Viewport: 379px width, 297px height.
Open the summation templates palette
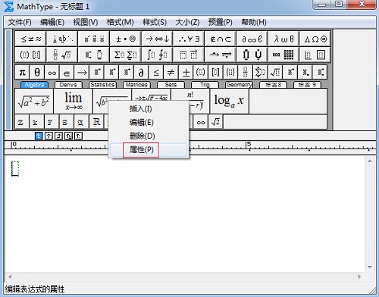126,55
